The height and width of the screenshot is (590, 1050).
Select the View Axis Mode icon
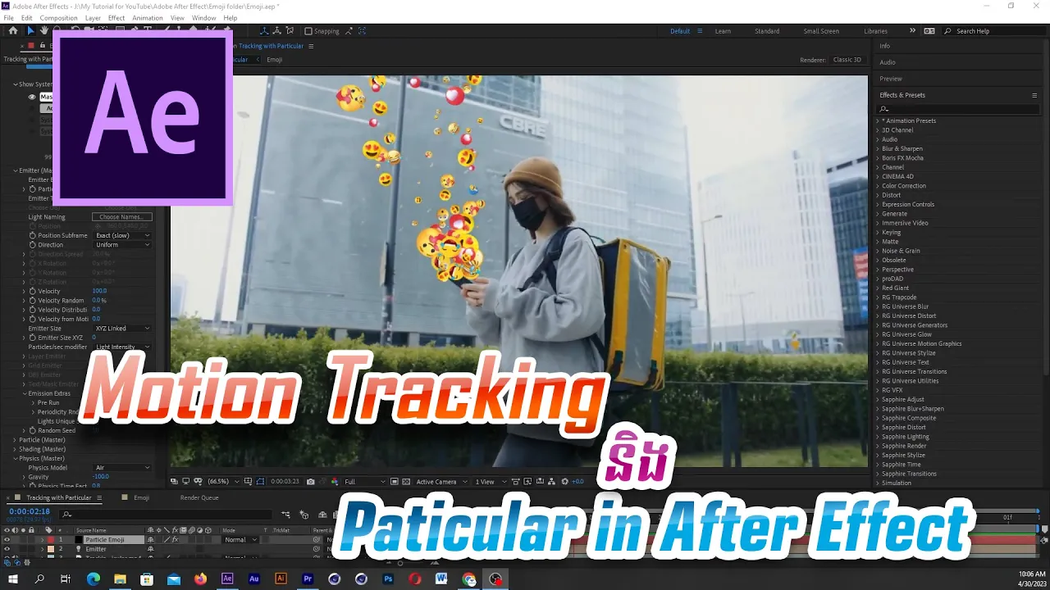290,31
